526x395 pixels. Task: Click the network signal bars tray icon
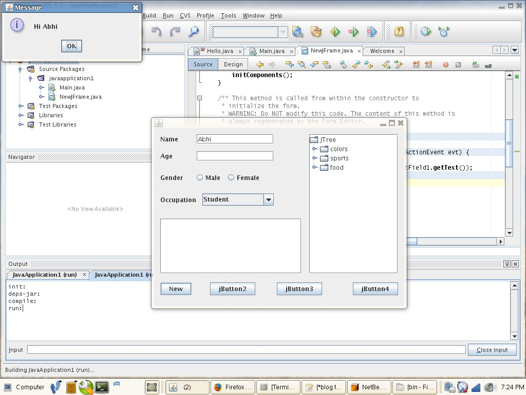point(476,387)
